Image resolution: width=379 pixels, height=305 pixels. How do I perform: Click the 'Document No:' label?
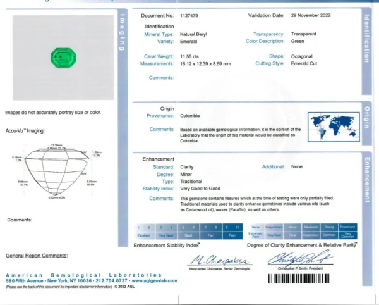pos(157,16)
